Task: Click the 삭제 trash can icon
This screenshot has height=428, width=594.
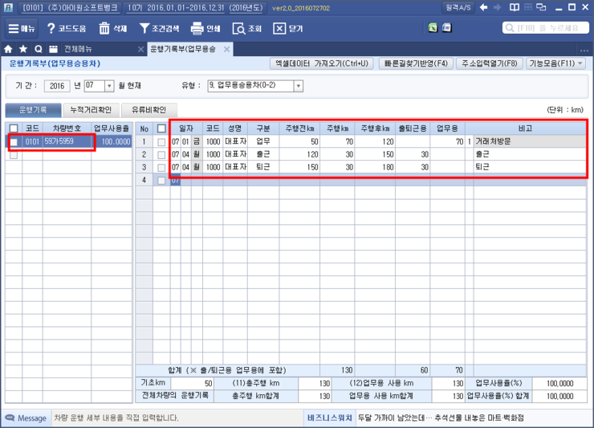Action: click(104, 28)
